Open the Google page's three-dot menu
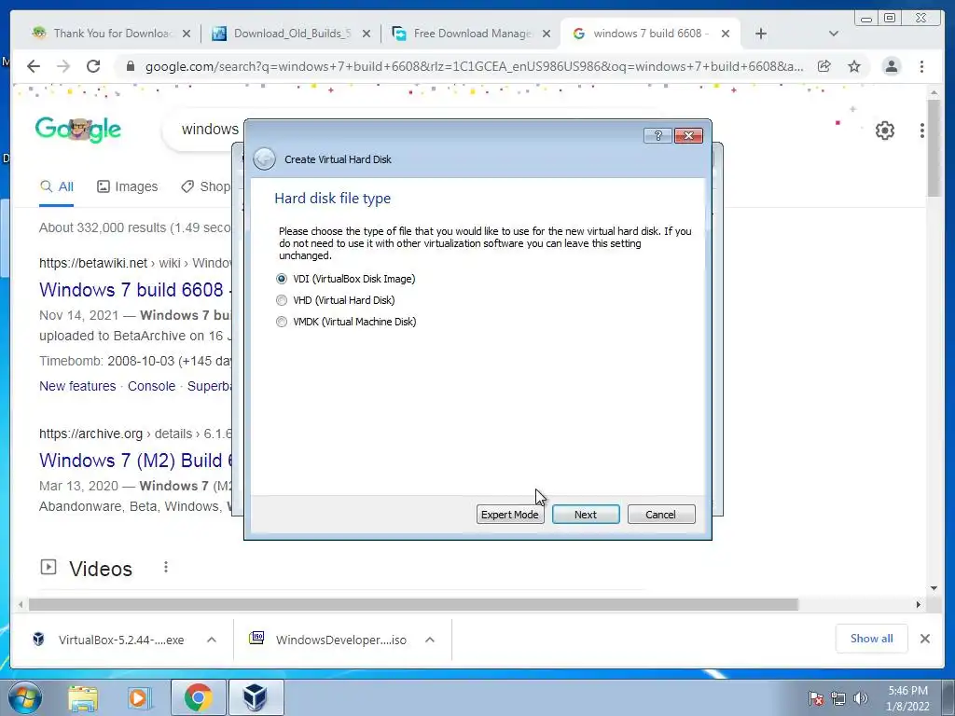Screen dimensions: 955x716 (922, 131)
